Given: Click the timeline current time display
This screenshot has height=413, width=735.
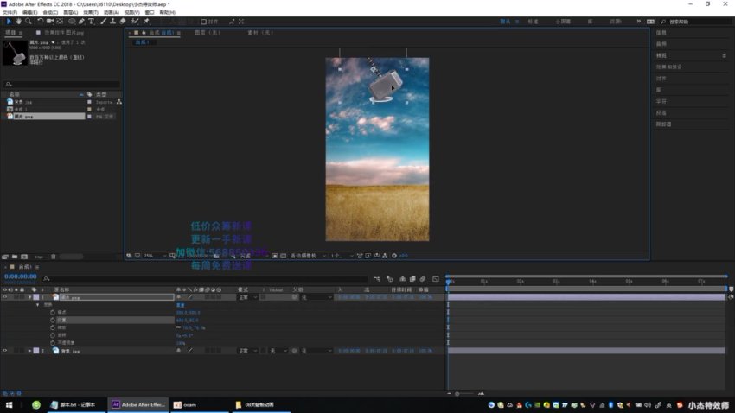Looking at the screenshot, I should 21,276.
